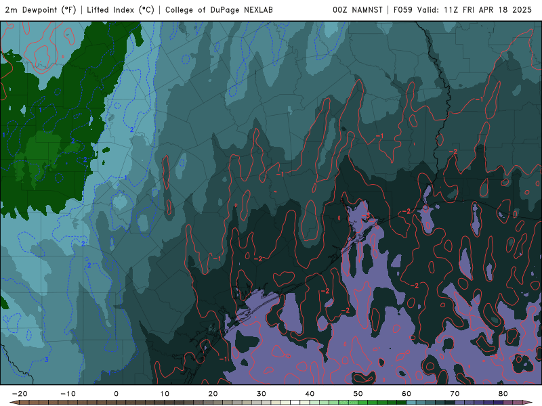Click the "F059" forecast hour text
Viewport: 542px width, 406px height.
tap(403, 9)
